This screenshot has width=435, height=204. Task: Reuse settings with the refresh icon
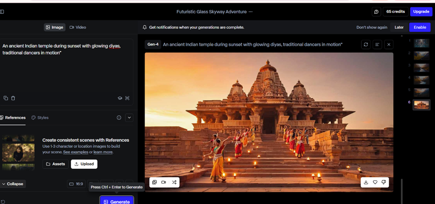[366, 44]
